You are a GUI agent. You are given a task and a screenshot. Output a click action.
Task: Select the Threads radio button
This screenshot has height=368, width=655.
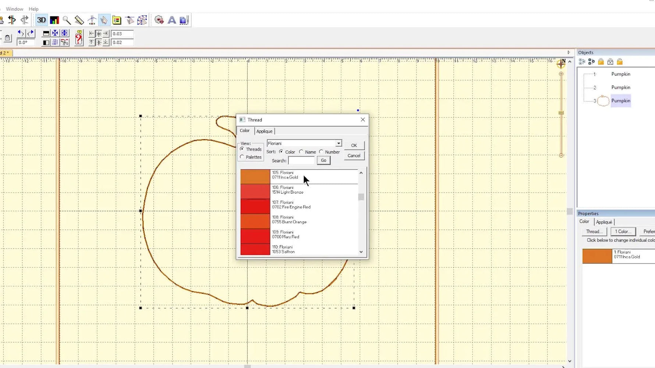click(242, 149)
